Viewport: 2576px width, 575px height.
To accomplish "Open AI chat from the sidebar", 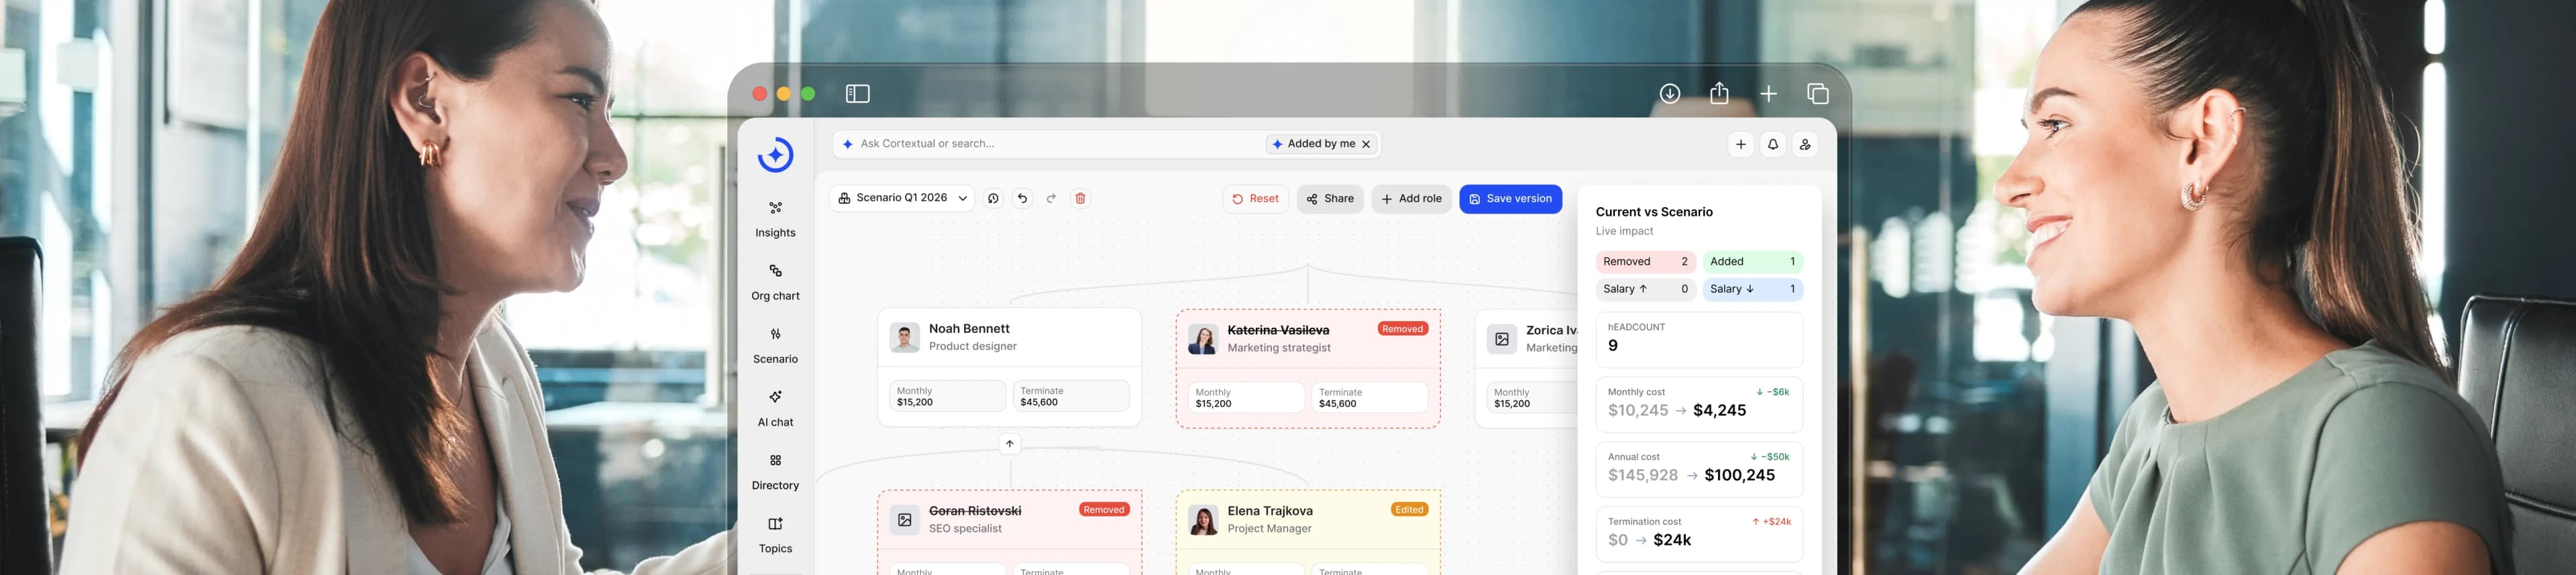I will click(775, 408).
